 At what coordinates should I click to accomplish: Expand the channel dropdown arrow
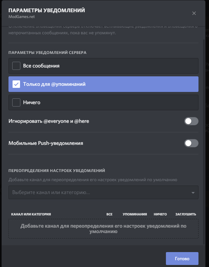click(193, 193)
